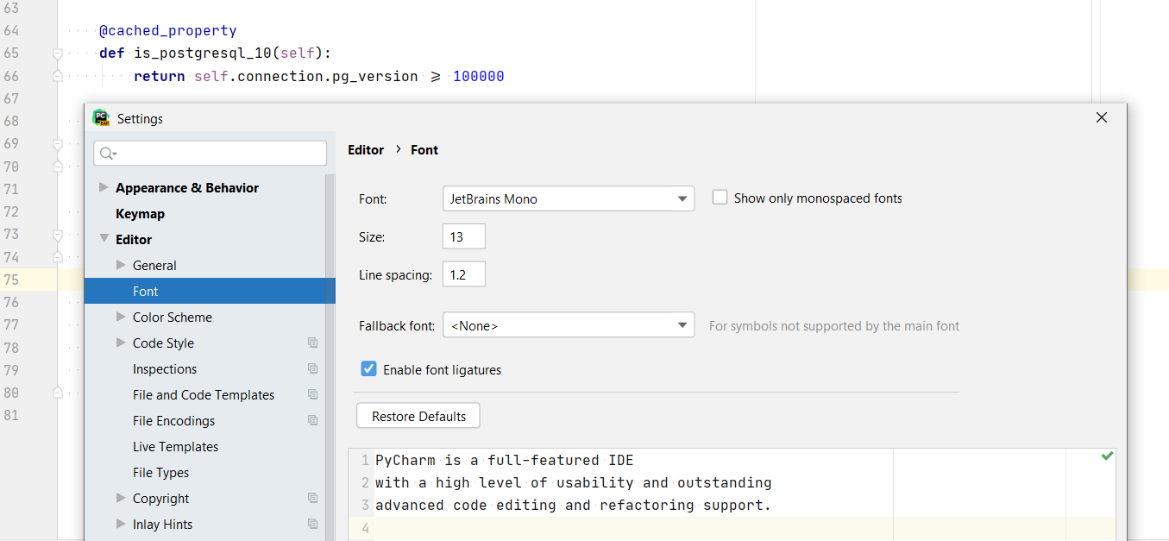Image resolution: width=1169 pixels, height=541 pixels.
Task: Expand Appearance & Behavior section
Action: point(104,187)
